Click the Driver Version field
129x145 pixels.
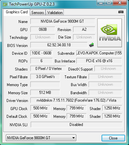coord(76,100)
